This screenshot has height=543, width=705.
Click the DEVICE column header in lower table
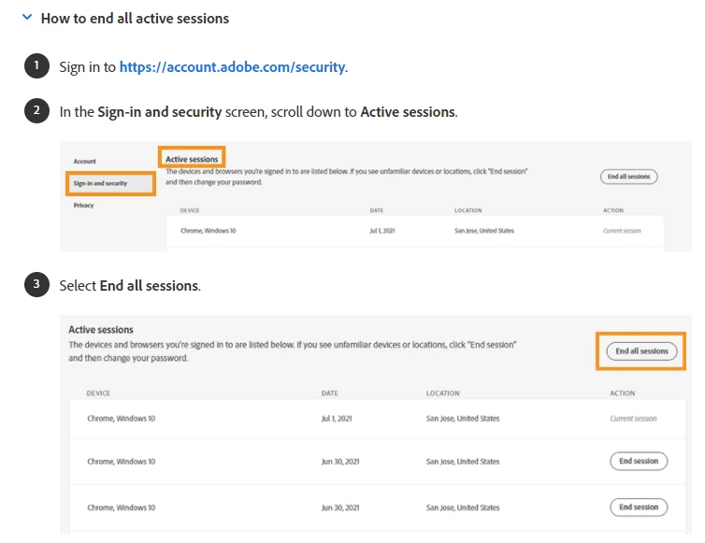98,393
